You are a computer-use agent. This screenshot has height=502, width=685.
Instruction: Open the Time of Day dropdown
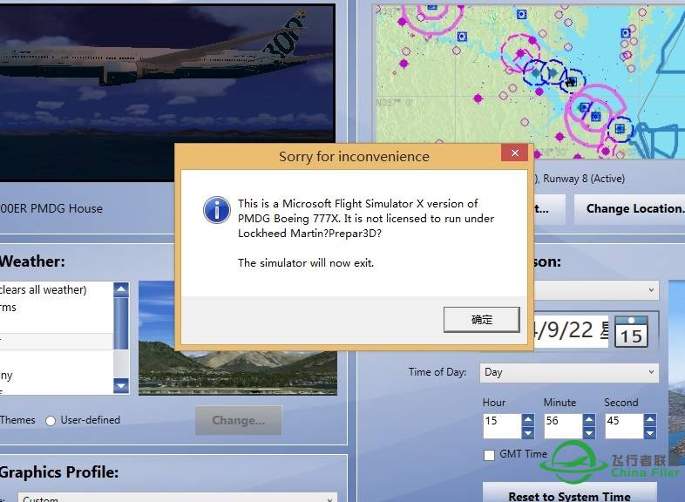click(569, 373)
